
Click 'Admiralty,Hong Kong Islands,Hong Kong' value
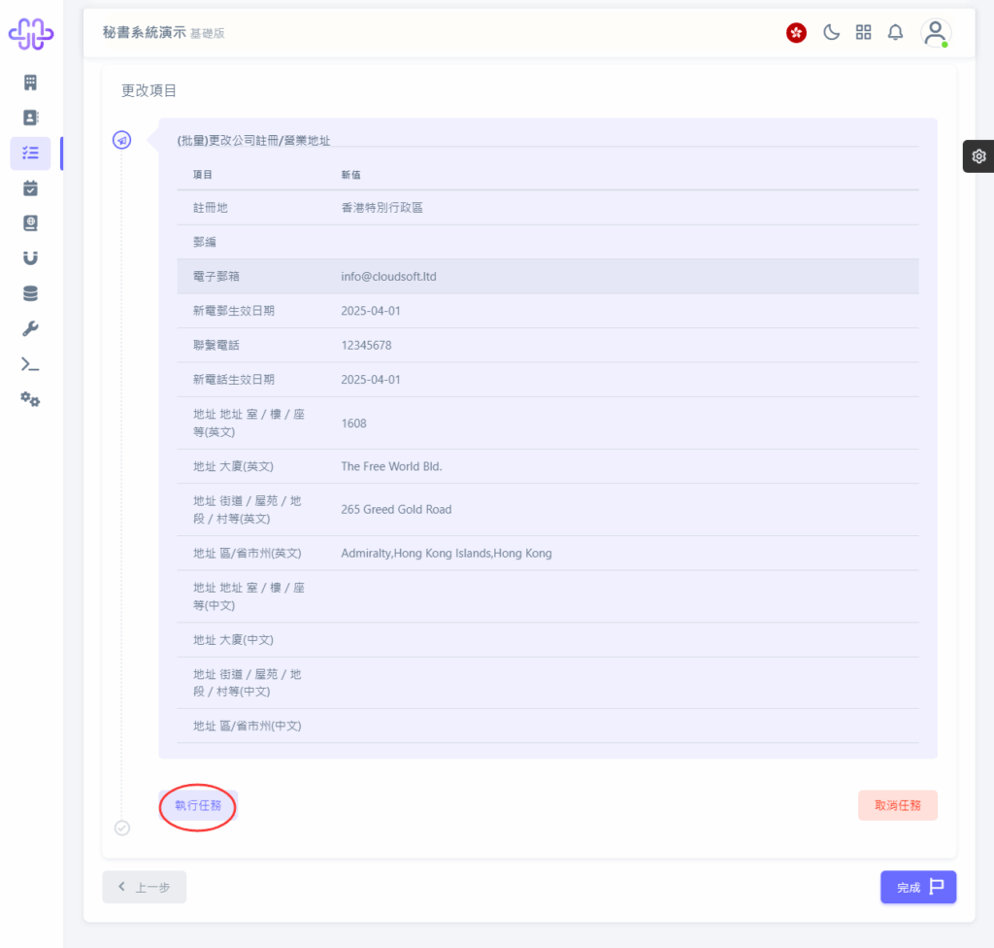point(447,554)
